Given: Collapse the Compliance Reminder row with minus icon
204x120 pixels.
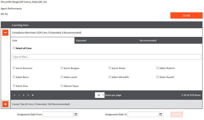Looking at the screenshot, I should pos(5,33).
